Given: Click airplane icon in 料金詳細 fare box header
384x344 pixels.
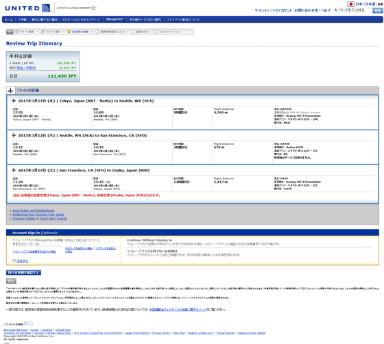Looking at the screenshot, I should click(x=11, y=56).
